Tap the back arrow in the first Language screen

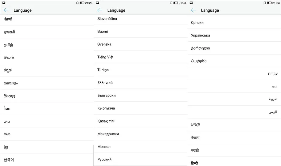[6, 10]
